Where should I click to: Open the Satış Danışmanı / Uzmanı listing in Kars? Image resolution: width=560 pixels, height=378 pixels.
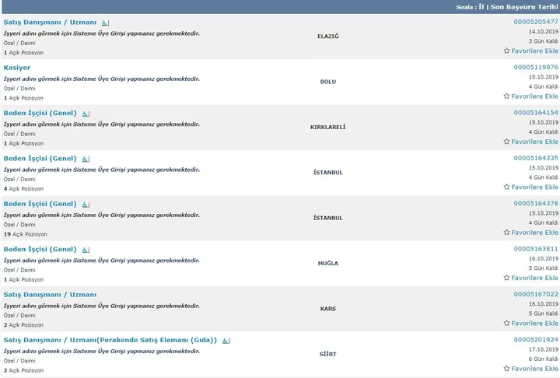pos(50,295)
